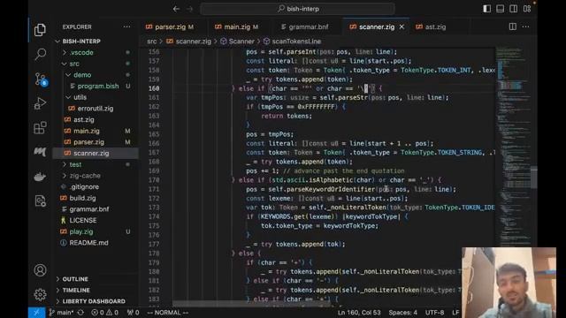Expand the LIBERTY DASHBOARD section
Screen dimensions: 566x318
tap(94, 301)
